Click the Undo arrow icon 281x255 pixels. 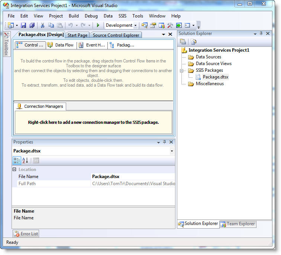(70, 25)
